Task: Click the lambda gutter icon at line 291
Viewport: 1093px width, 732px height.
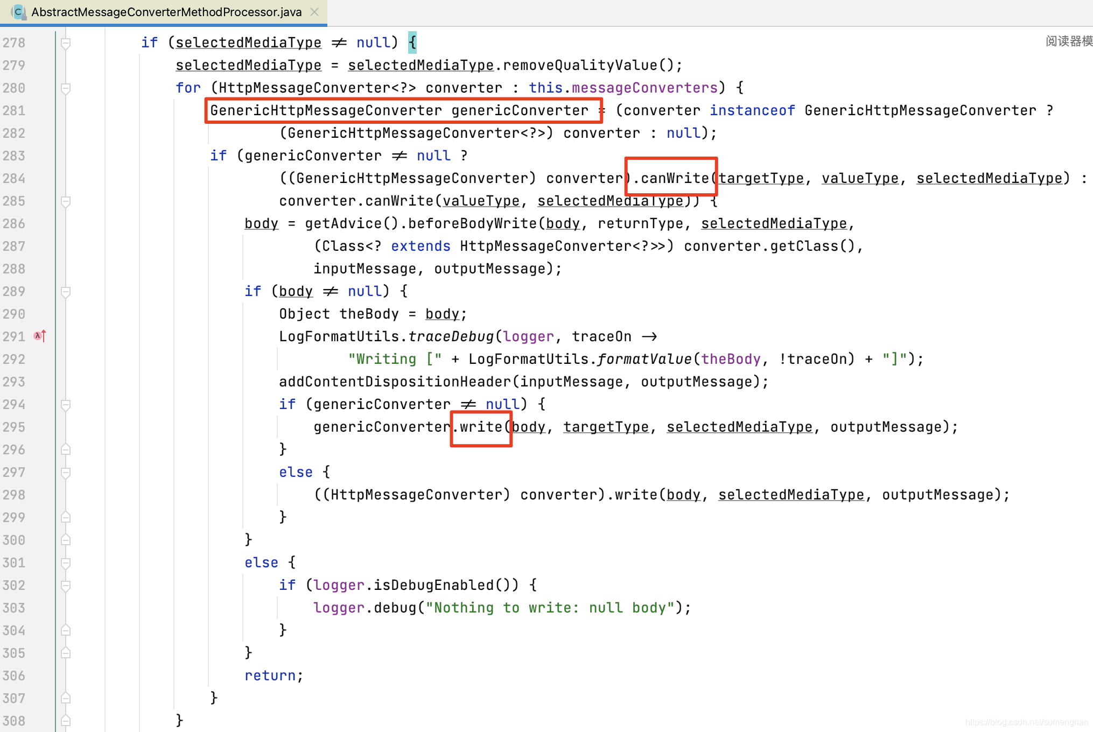Action: tap(40, 336)
